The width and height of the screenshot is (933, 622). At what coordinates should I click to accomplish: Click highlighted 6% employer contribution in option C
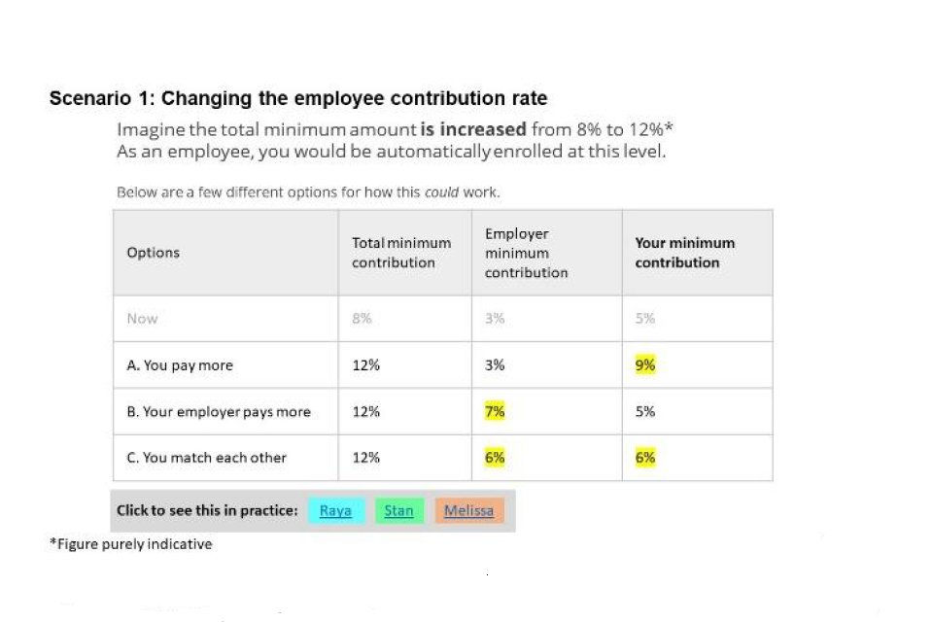tap(495, 458)
